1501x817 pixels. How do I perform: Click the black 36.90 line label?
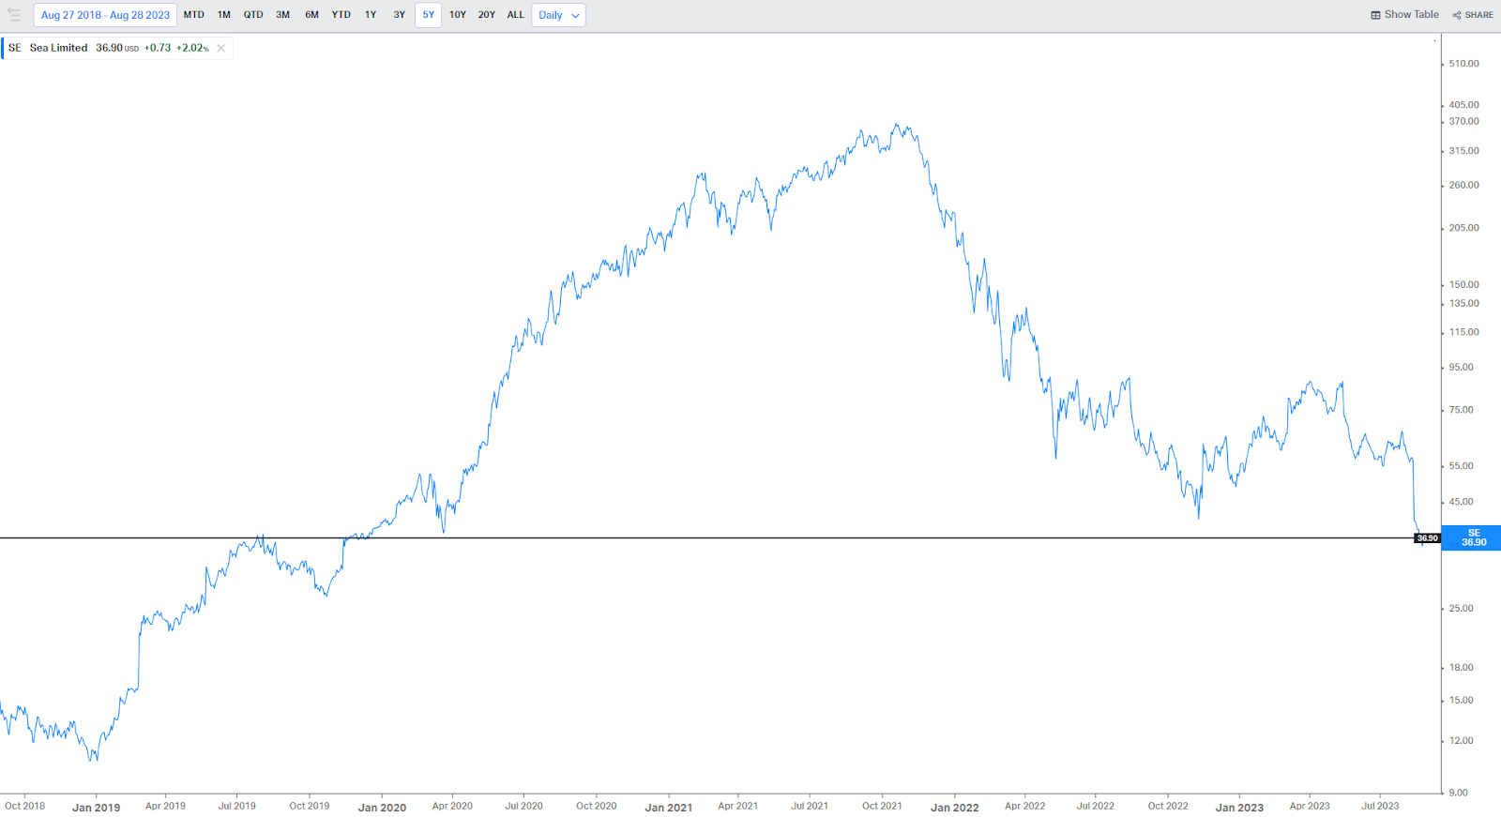[1427, 538]
